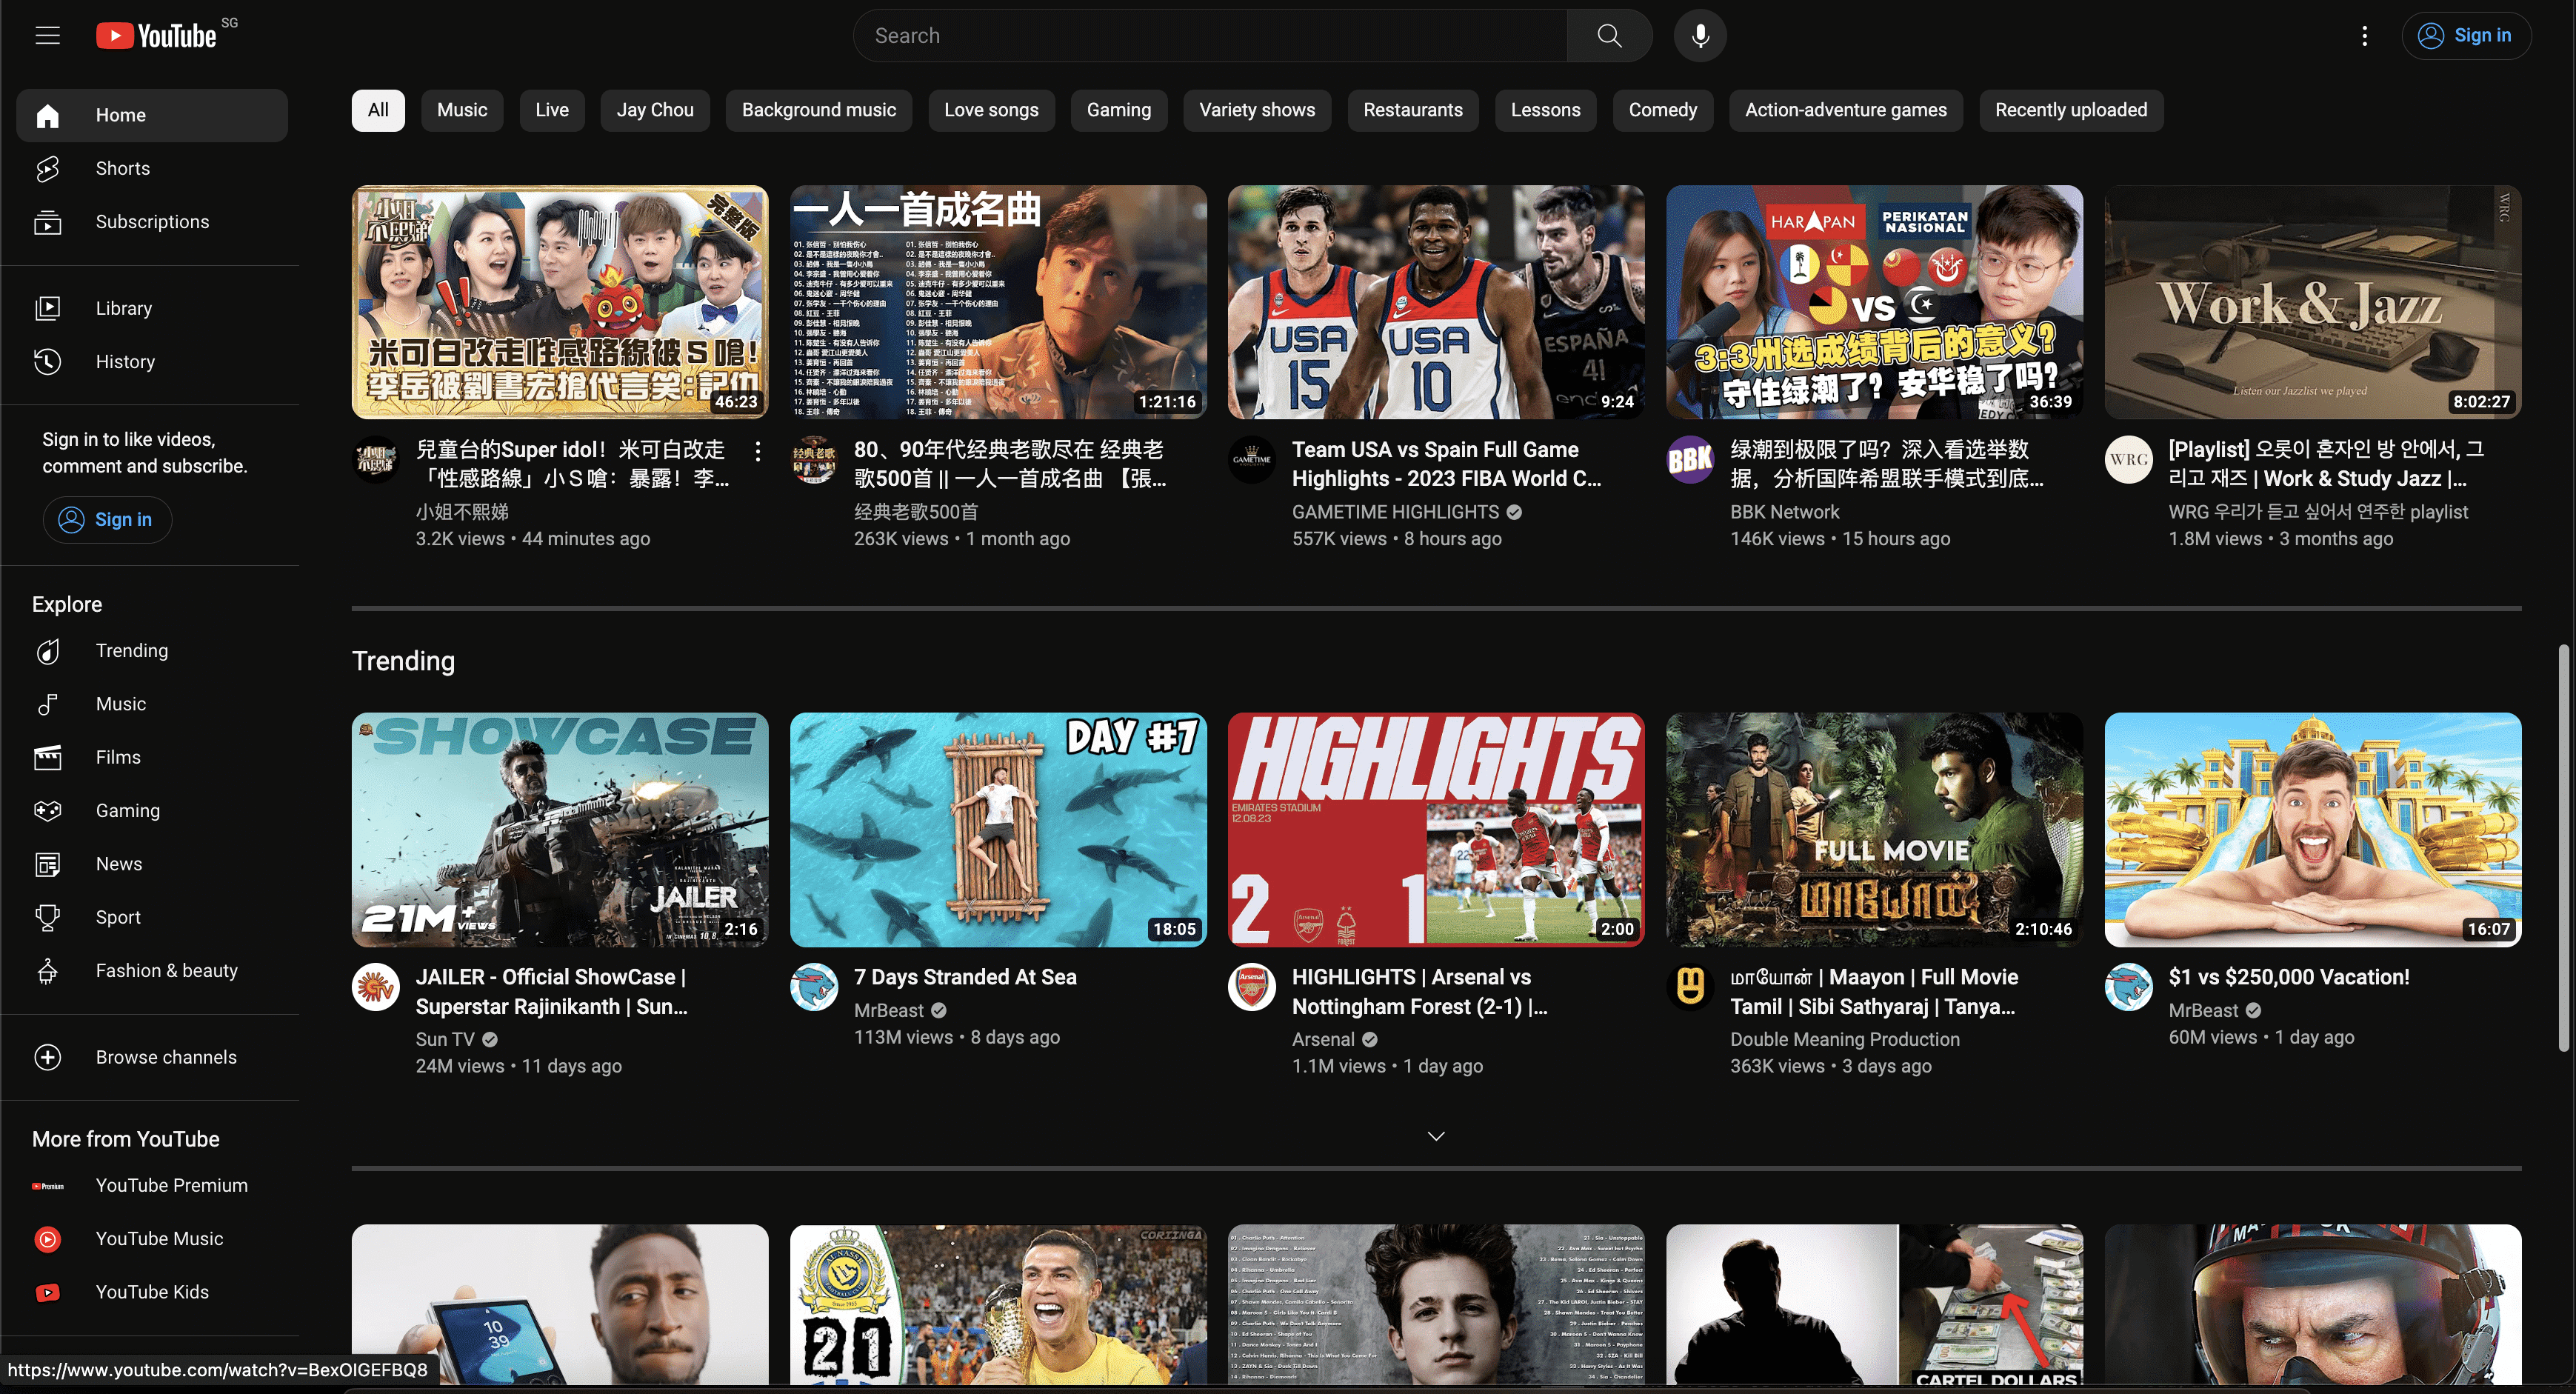Click Sign in button in header
This screenshot has height=1394, width=2576.
2466,36
